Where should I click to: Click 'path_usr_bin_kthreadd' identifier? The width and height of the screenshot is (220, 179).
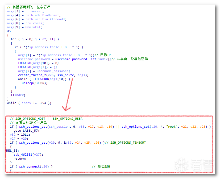pos(45,19)
